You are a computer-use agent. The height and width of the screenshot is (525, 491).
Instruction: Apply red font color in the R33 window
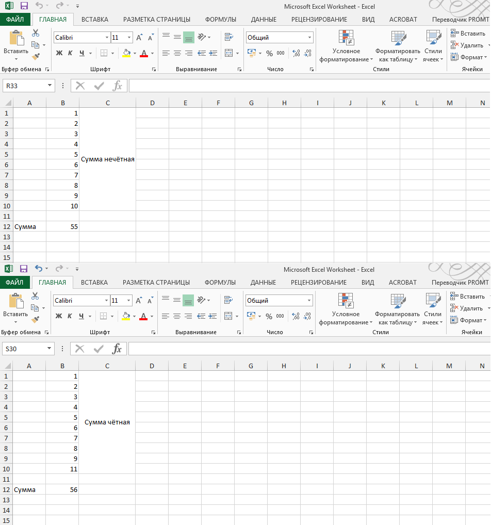(144, 53)
